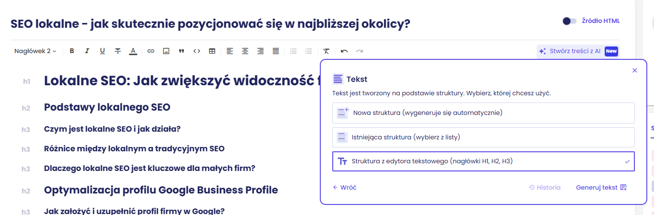Select Struktura z edytora tekstowego option

coord(483,161)
